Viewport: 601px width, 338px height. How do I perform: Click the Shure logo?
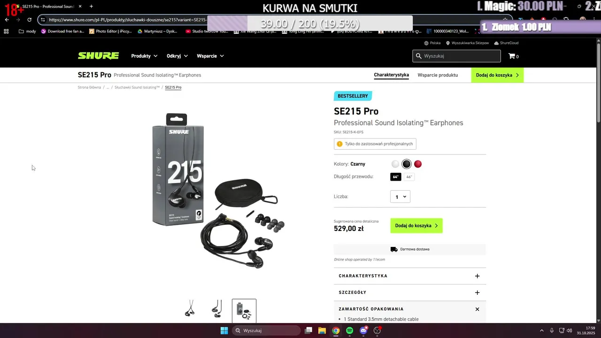98,56
